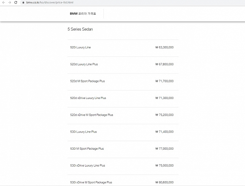Click the ₩ 63,300,000 price
245x186 pixels.
click(164, 47)
